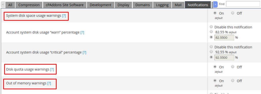
Task: Switch to the Mail tab
Action: [178, 5]
